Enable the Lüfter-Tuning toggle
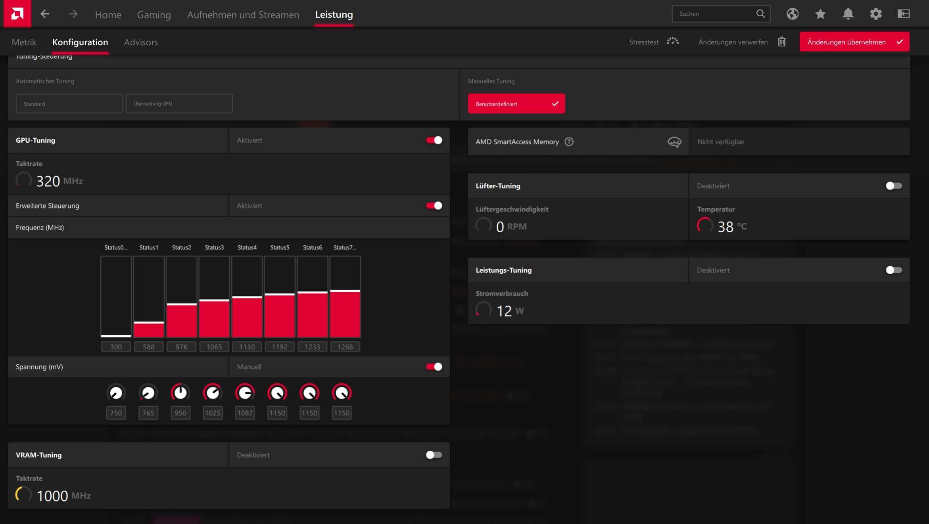This screenshot has width=929, height=524. 894,186
